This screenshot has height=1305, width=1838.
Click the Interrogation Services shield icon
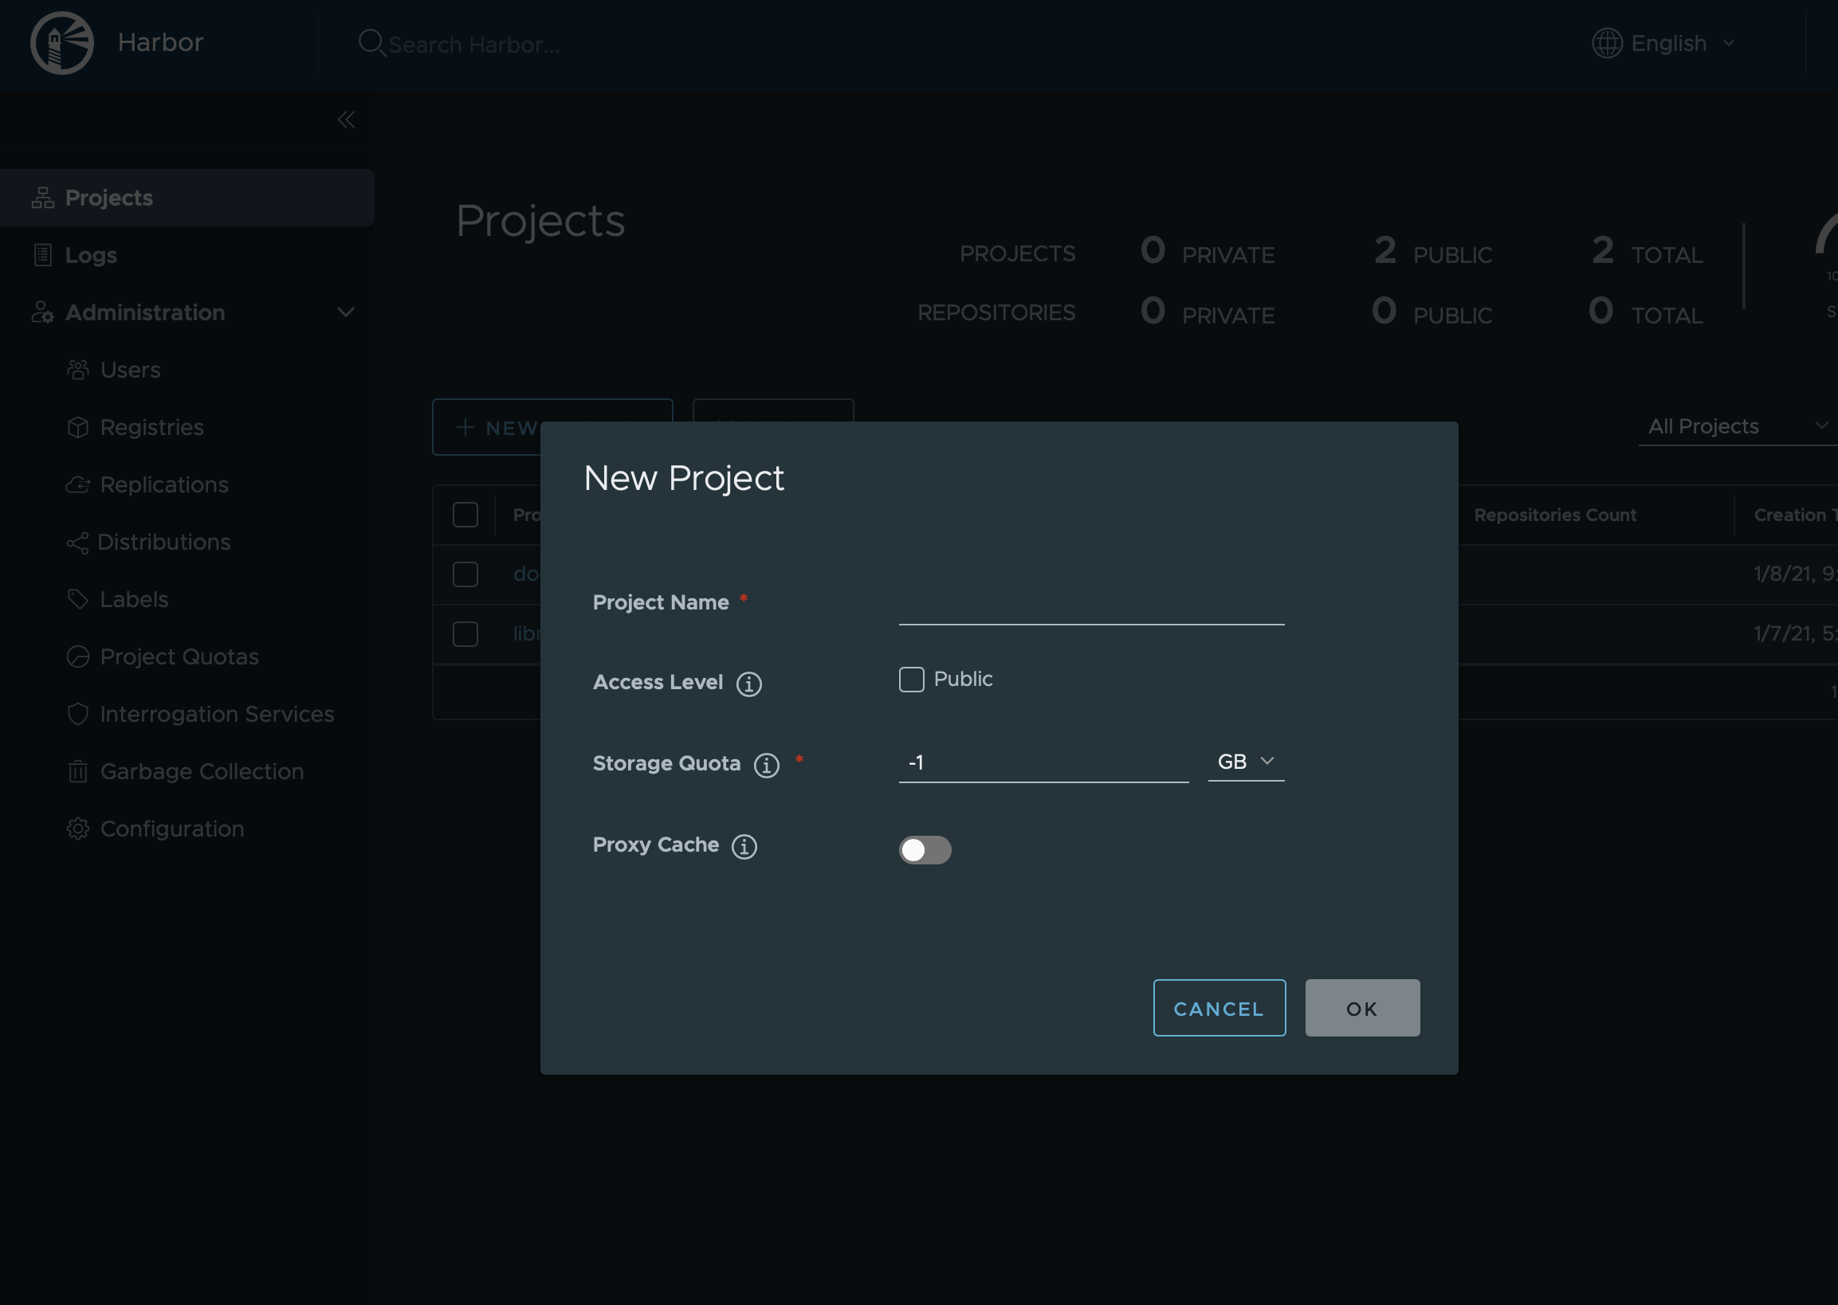78,714
